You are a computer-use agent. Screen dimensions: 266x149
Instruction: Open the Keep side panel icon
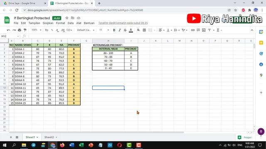click(x=261, y=43)
